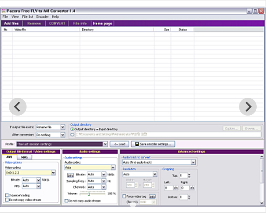
Task: Check Do not copy video stream
Action: click(7, 200)
